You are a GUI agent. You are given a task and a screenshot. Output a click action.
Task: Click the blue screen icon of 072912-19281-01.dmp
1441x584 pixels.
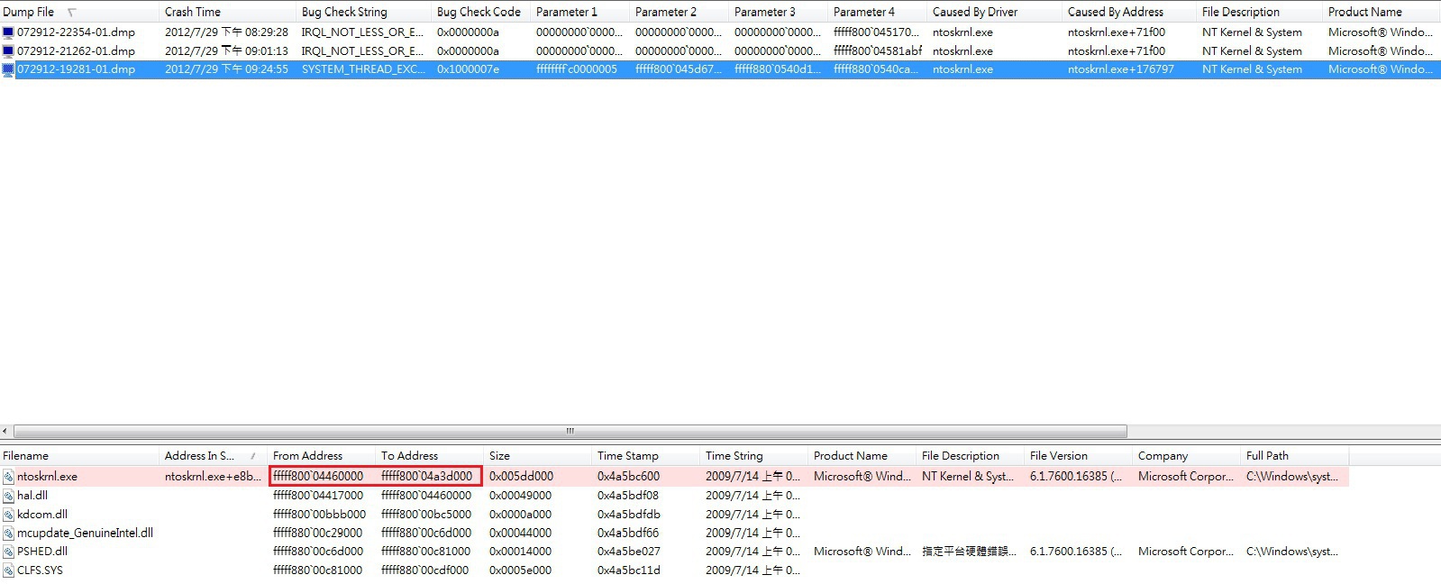[x=8, y=69]
